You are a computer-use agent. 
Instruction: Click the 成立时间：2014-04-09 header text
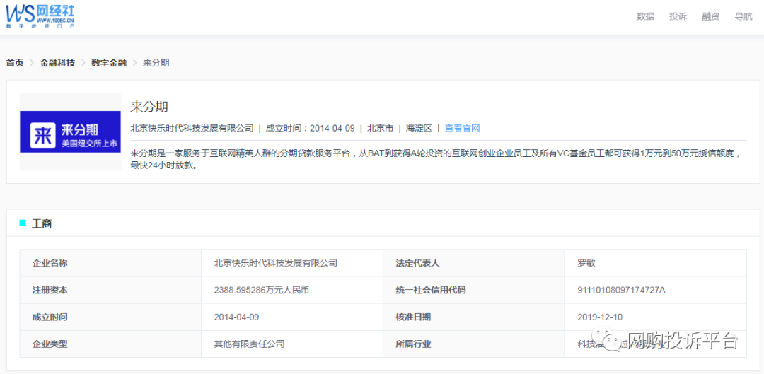[x=310, y=128]
